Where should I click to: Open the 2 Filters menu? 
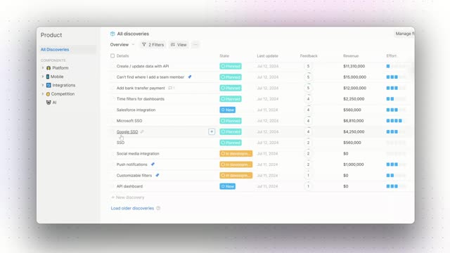(153, 45)
